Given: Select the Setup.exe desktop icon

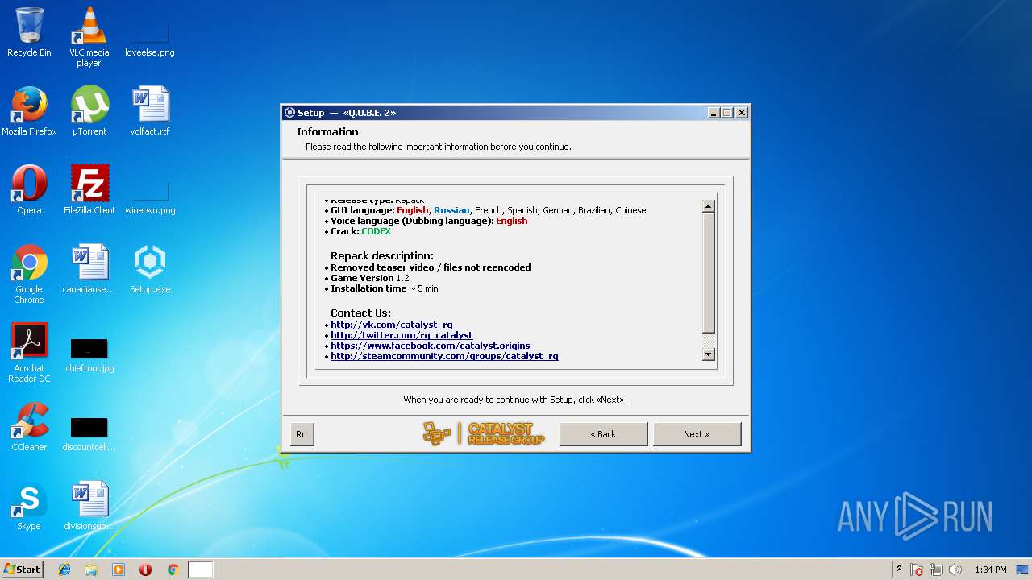Looking at the screenshot, I should (x=150, y=269).
